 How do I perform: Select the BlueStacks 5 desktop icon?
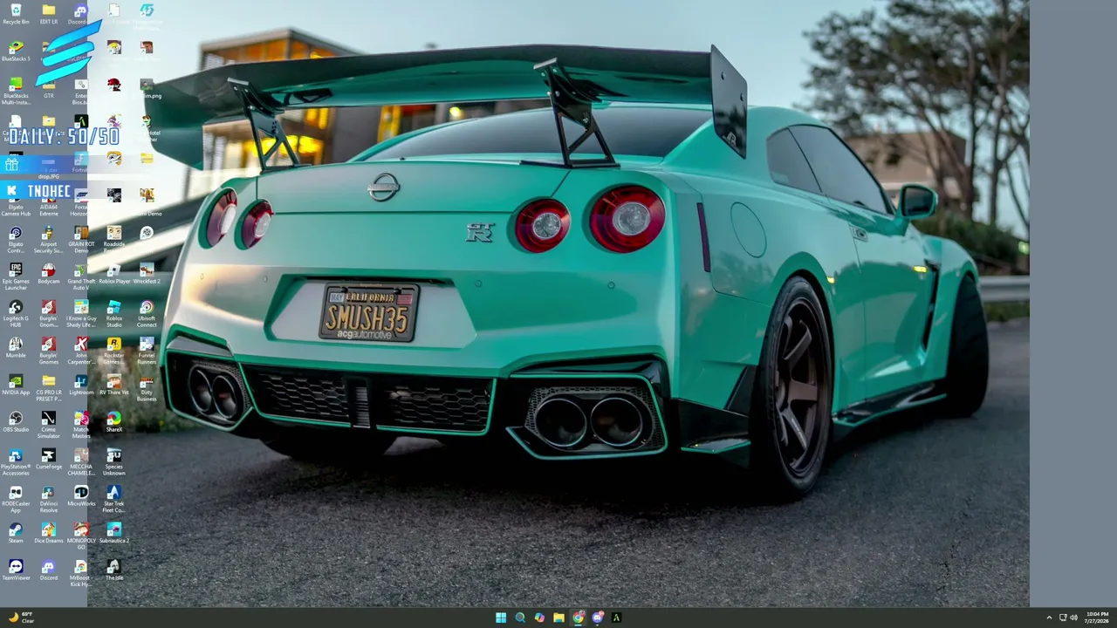16,51
